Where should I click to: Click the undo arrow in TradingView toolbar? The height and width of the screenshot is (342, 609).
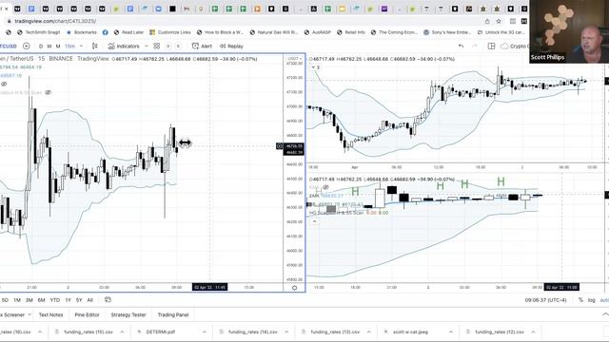tap(461, 47)
